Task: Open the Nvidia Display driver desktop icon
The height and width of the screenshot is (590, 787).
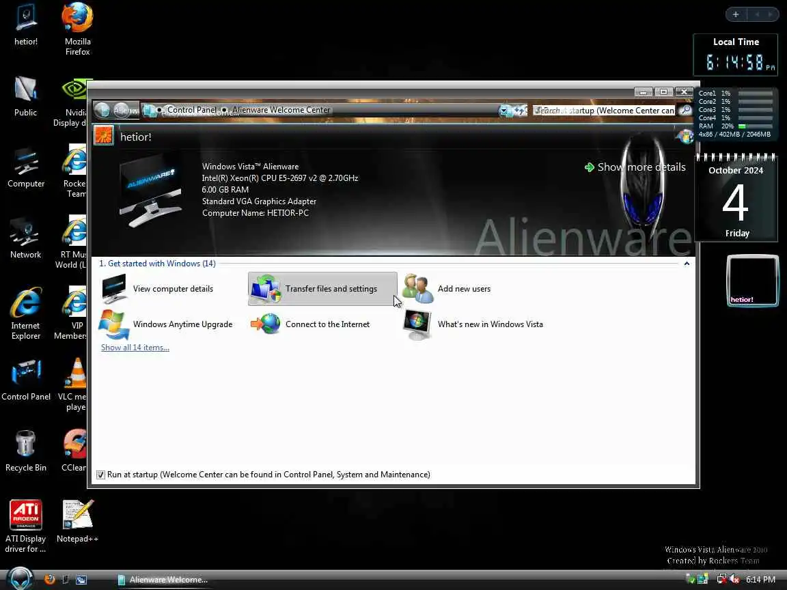Action: click(70, 103)
